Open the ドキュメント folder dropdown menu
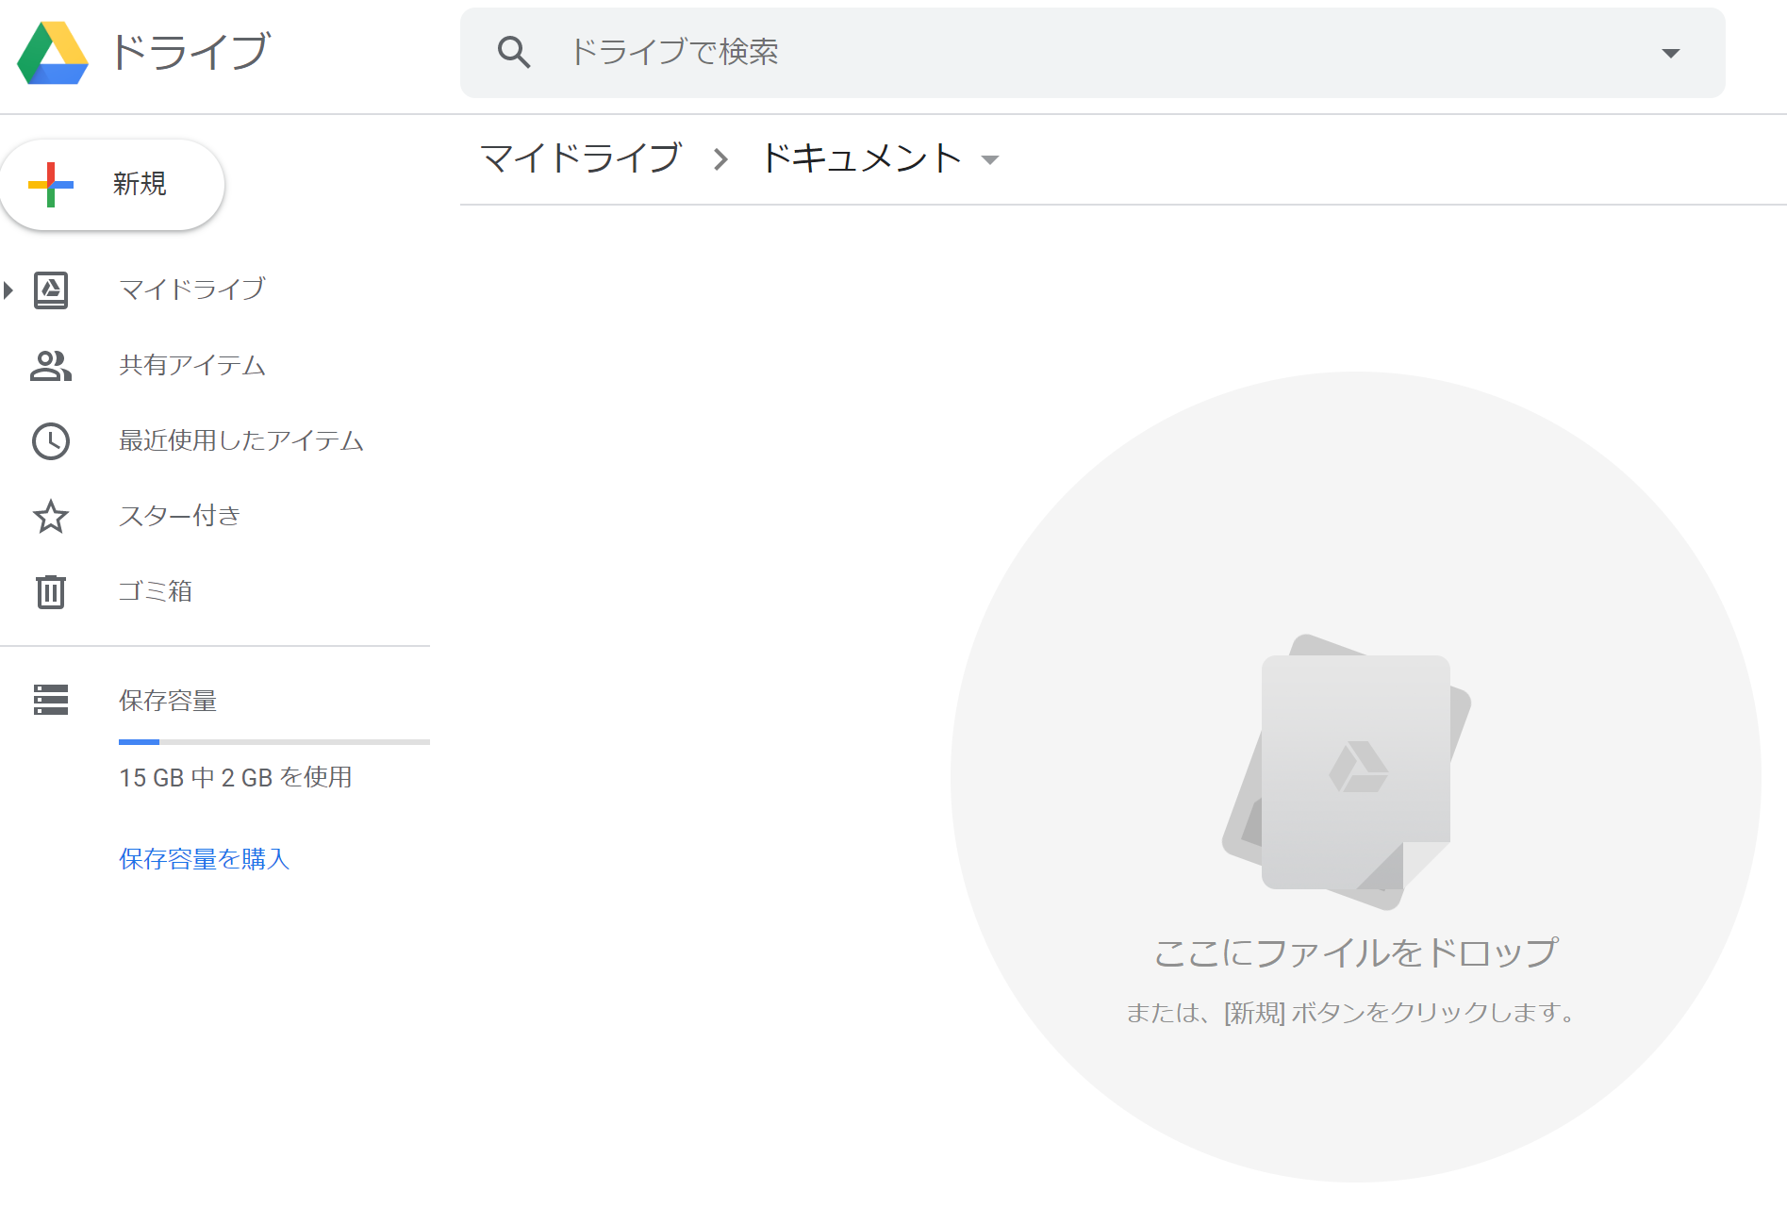The image size is (1787, 1208). point(989,159)
